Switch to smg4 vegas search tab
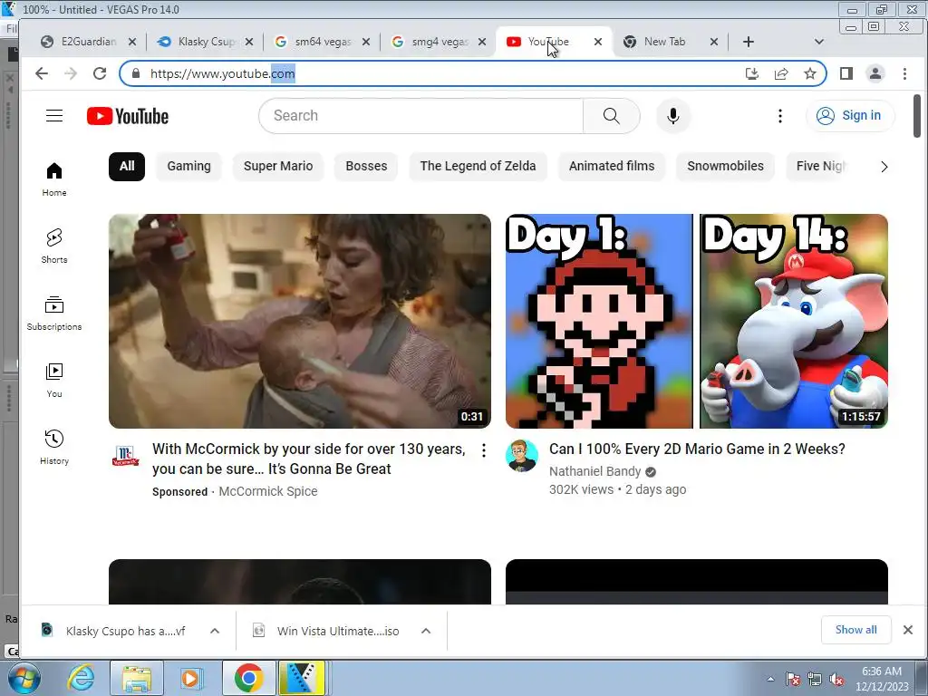928x696 pixels. [440, 42]
